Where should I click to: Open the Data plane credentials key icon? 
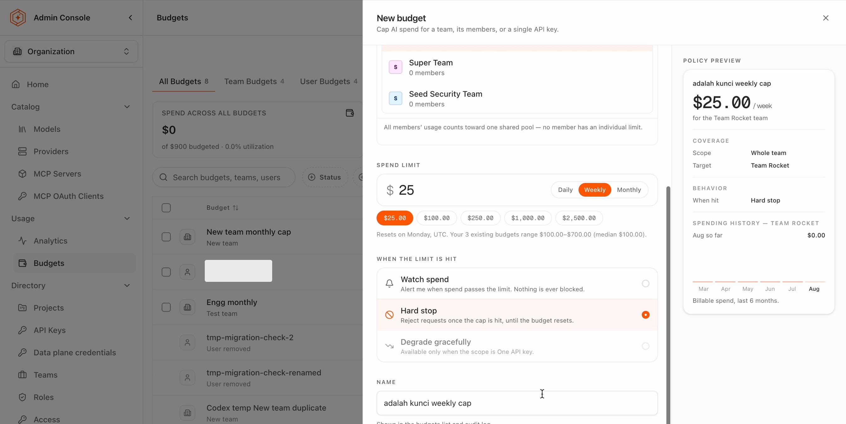(x=22, y=353)
